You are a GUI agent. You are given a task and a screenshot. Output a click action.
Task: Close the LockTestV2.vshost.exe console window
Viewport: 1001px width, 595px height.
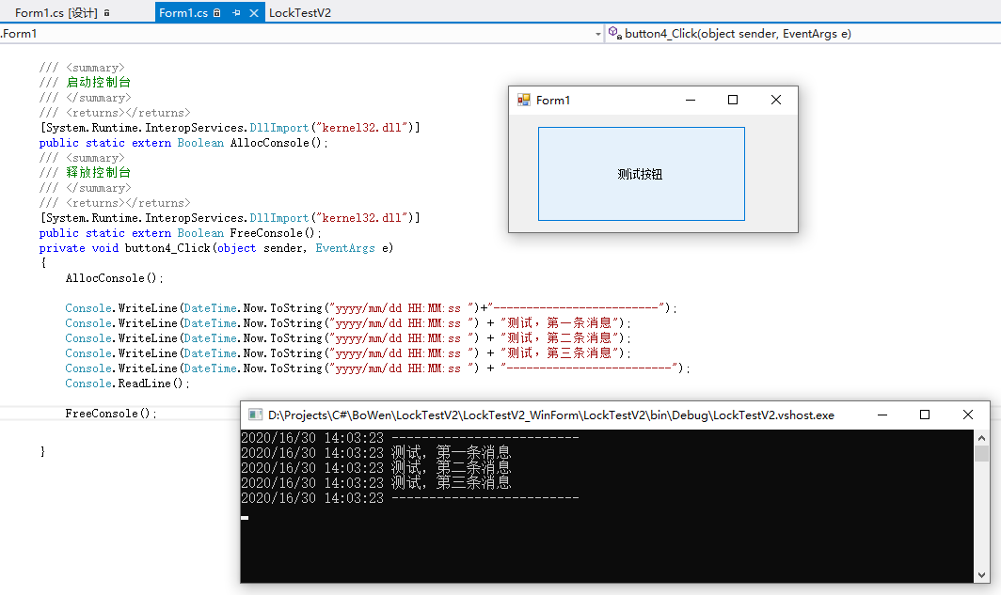[968, 415]
